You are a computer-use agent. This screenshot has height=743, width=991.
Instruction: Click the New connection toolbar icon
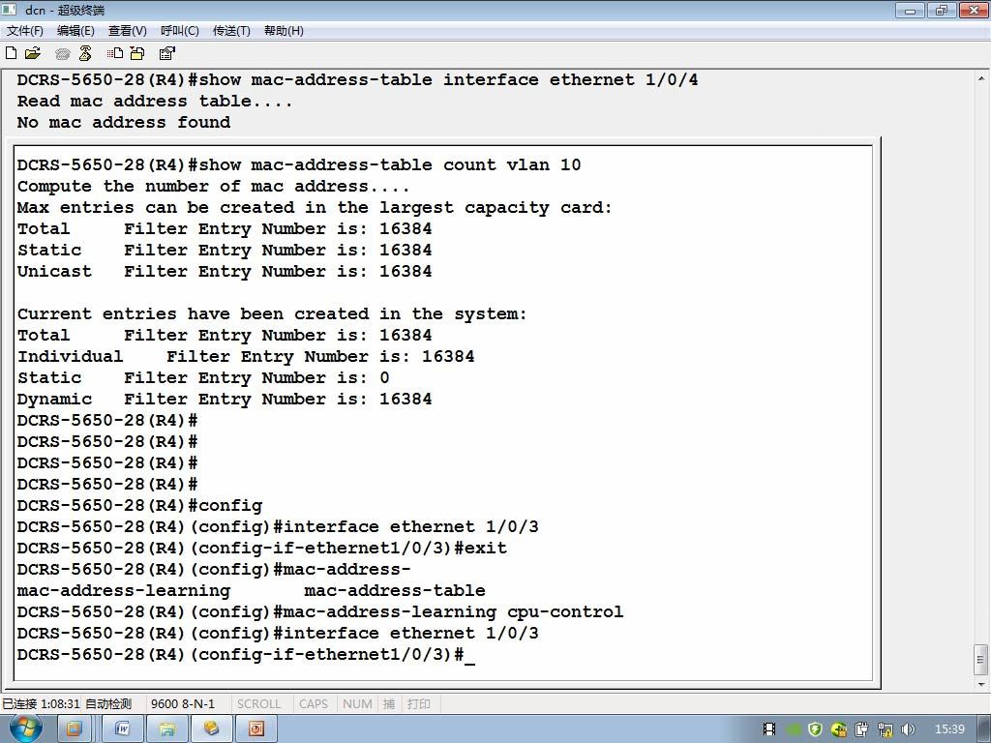click(x=11, y=53)
